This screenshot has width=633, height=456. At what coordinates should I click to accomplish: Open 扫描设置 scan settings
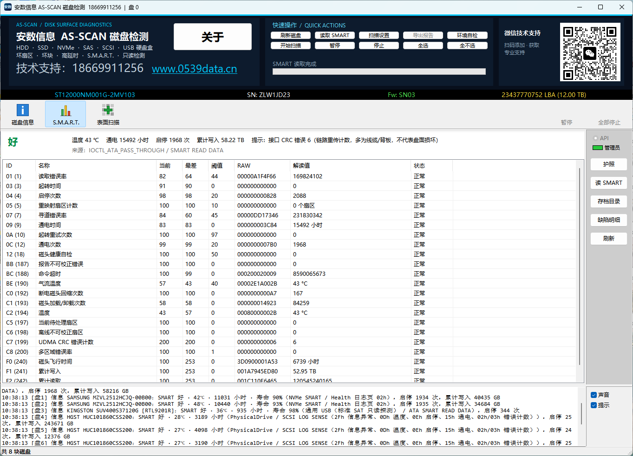click(379, 35)
